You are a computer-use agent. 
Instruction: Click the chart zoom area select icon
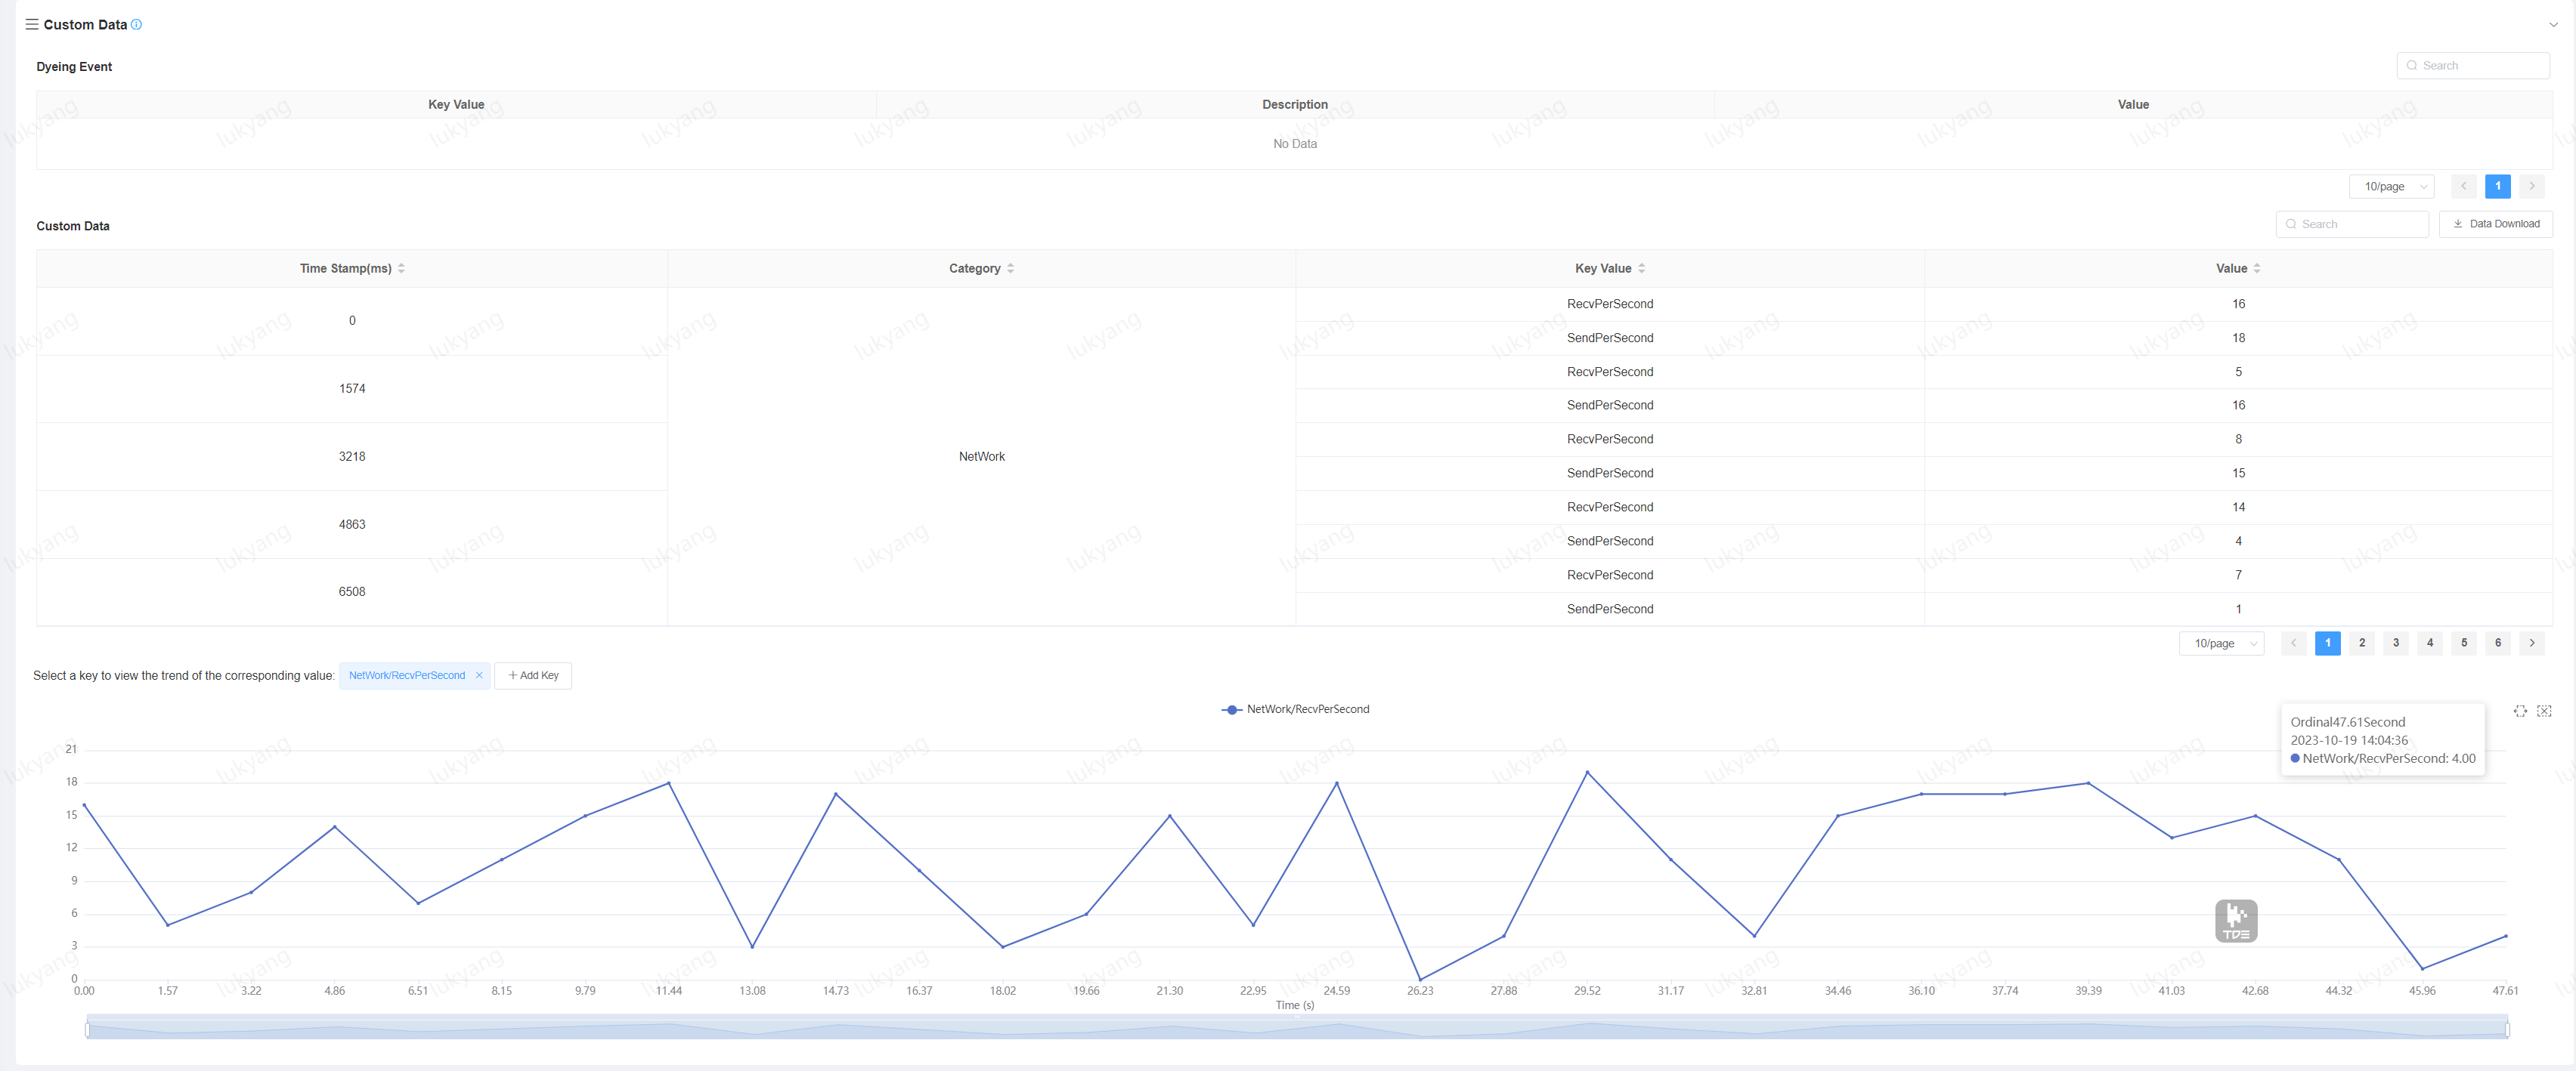tap(2520, 711)
